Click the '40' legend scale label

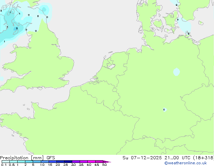[x=89, y=165]
